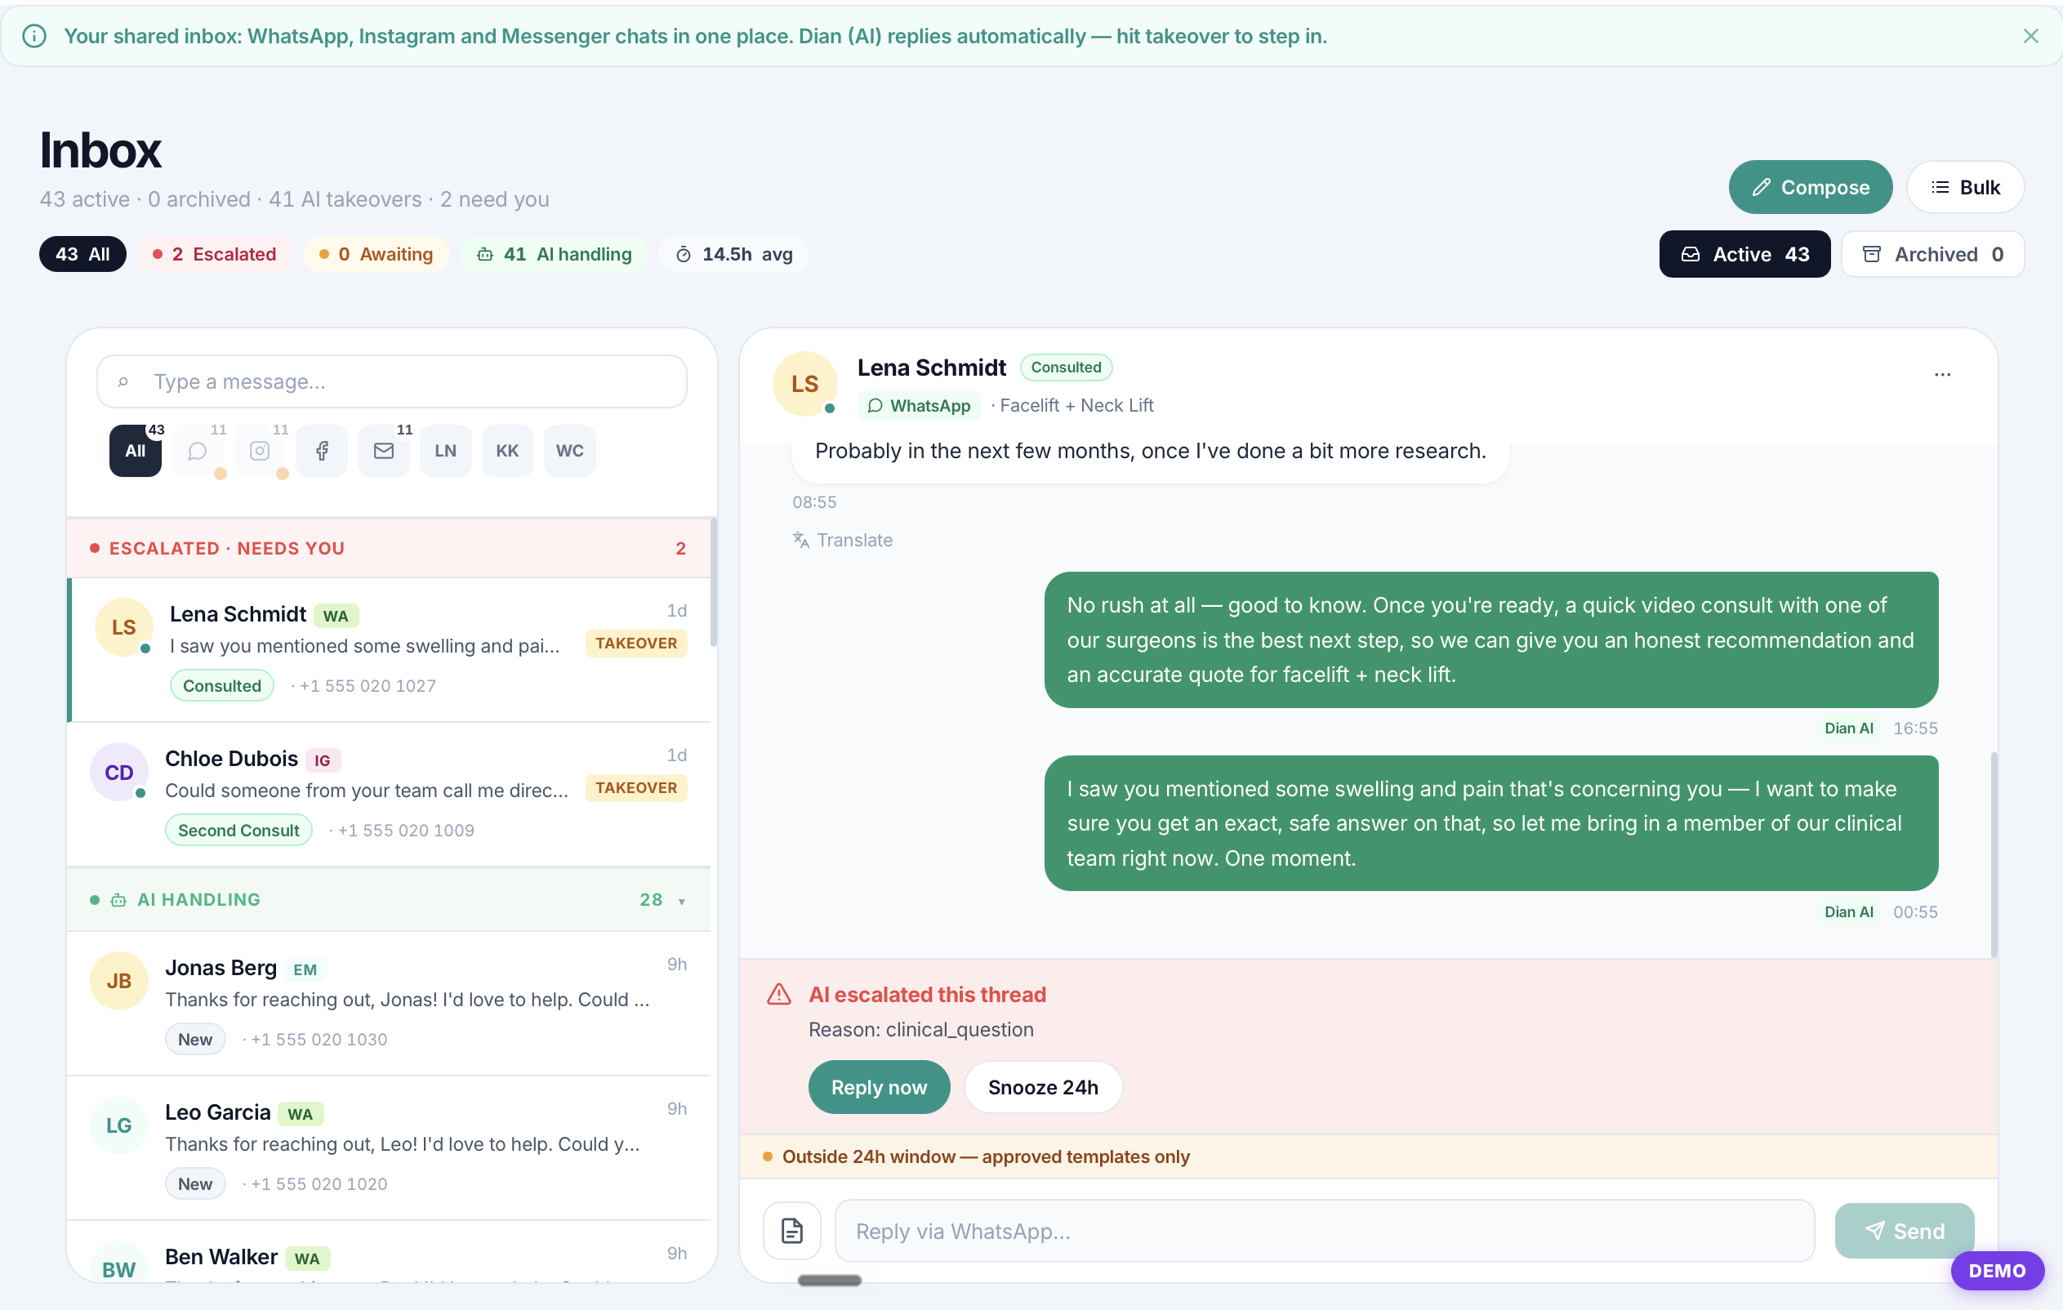
Task: Click the chat thread vertical scrollbar
Action: click(x=1994, y=854)
